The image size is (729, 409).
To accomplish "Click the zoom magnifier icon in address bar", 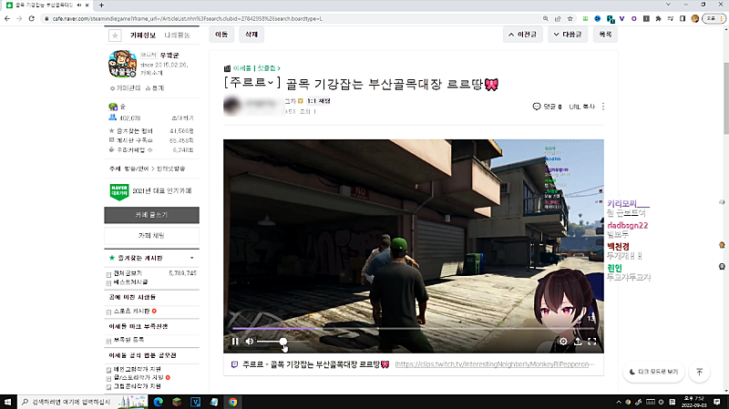I will pos(545,18).
